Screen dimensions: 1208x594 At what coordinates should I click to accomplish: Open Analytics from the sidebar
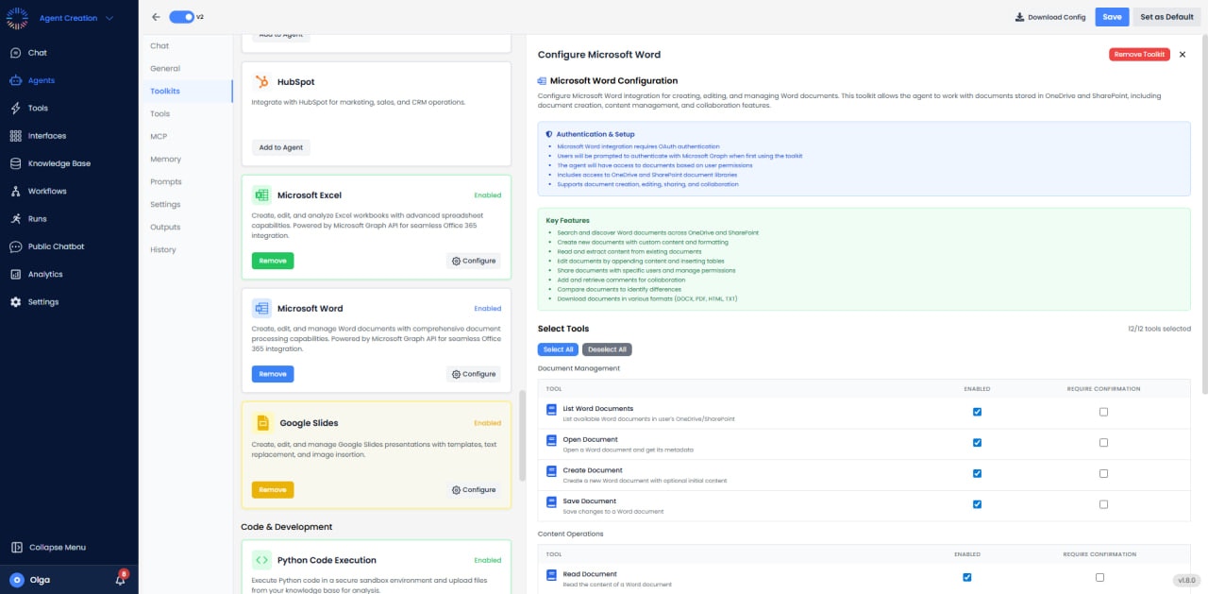click(x=45, y=274)
